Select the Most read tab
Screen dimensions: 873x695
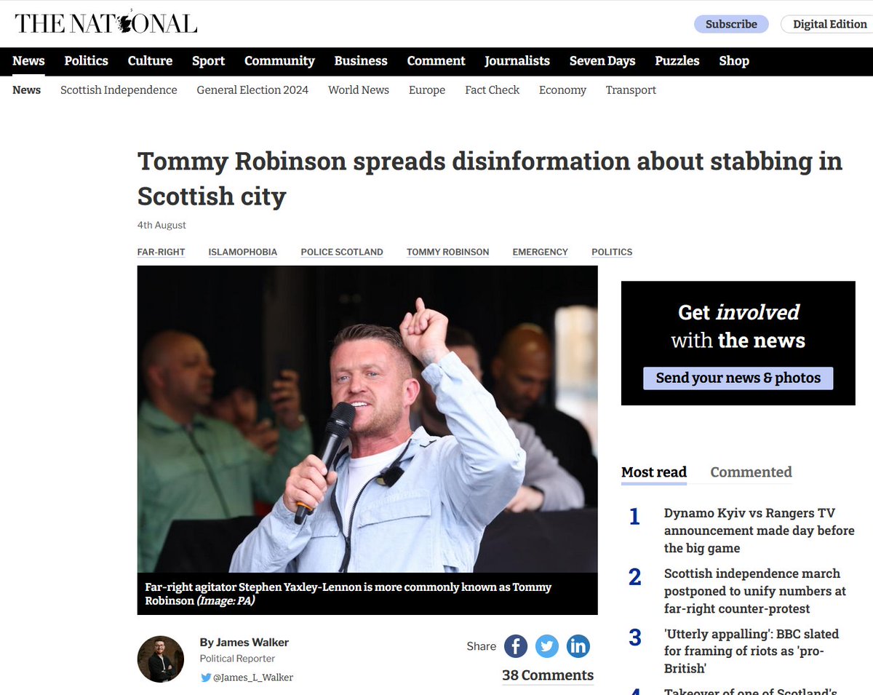pos(654,472)
